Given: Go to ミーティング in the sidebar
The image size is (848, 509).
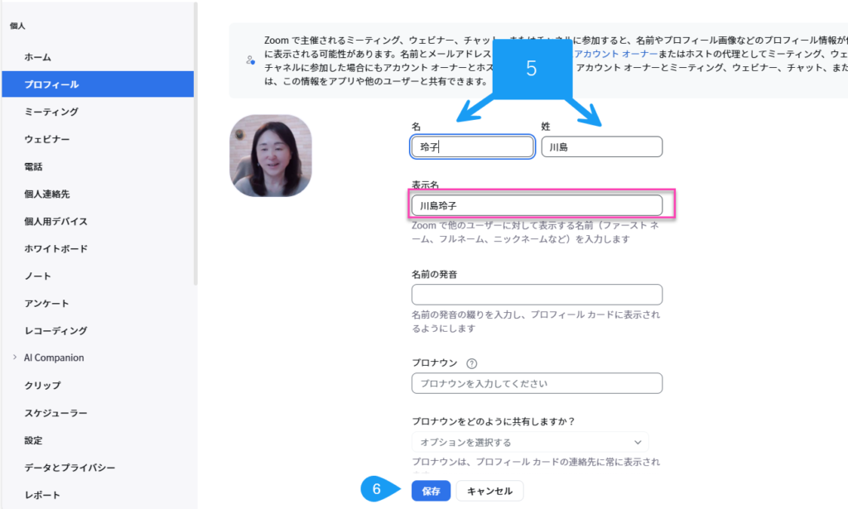Looking at the screenshot, I should click(x=51, y=112).
